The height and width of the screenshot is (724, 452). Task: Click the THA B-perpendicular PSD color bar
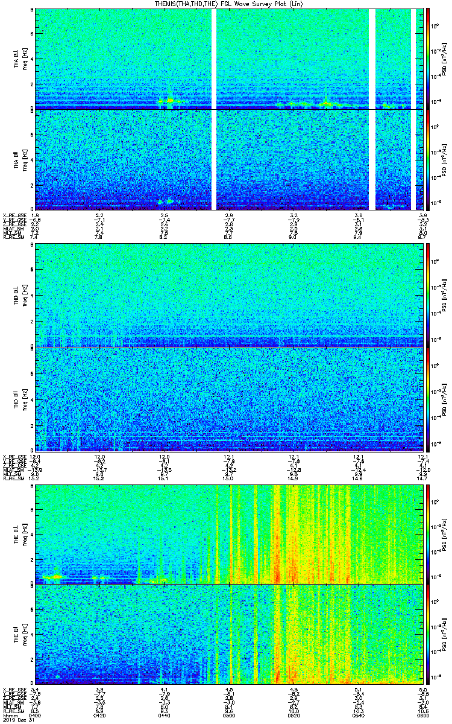[x=428, y=59]
